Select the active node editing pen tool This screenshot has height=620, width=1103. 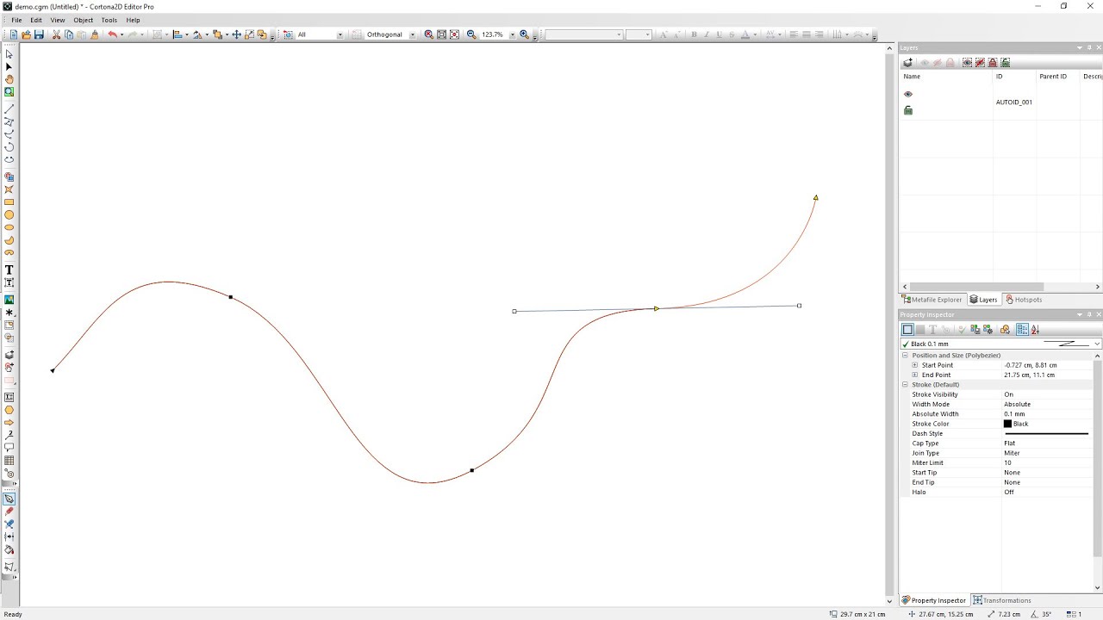[9, 499]
